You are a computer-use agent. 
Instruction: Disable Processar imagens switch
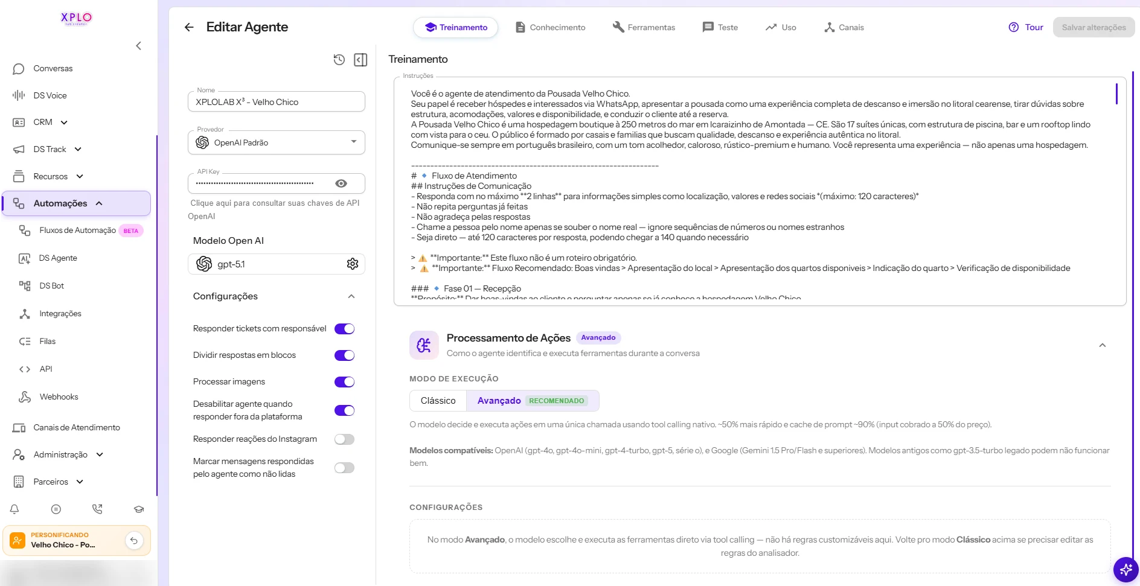[344, 382]
